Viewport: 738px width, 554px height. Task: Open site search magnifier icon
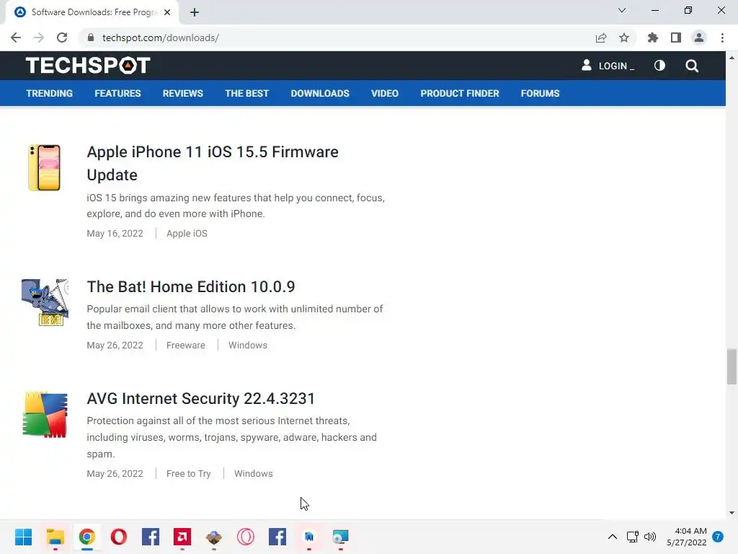point(692,66)
